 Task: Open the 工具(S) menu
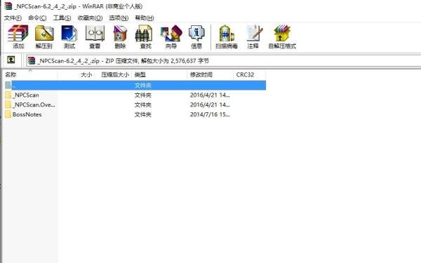[62, 18]
